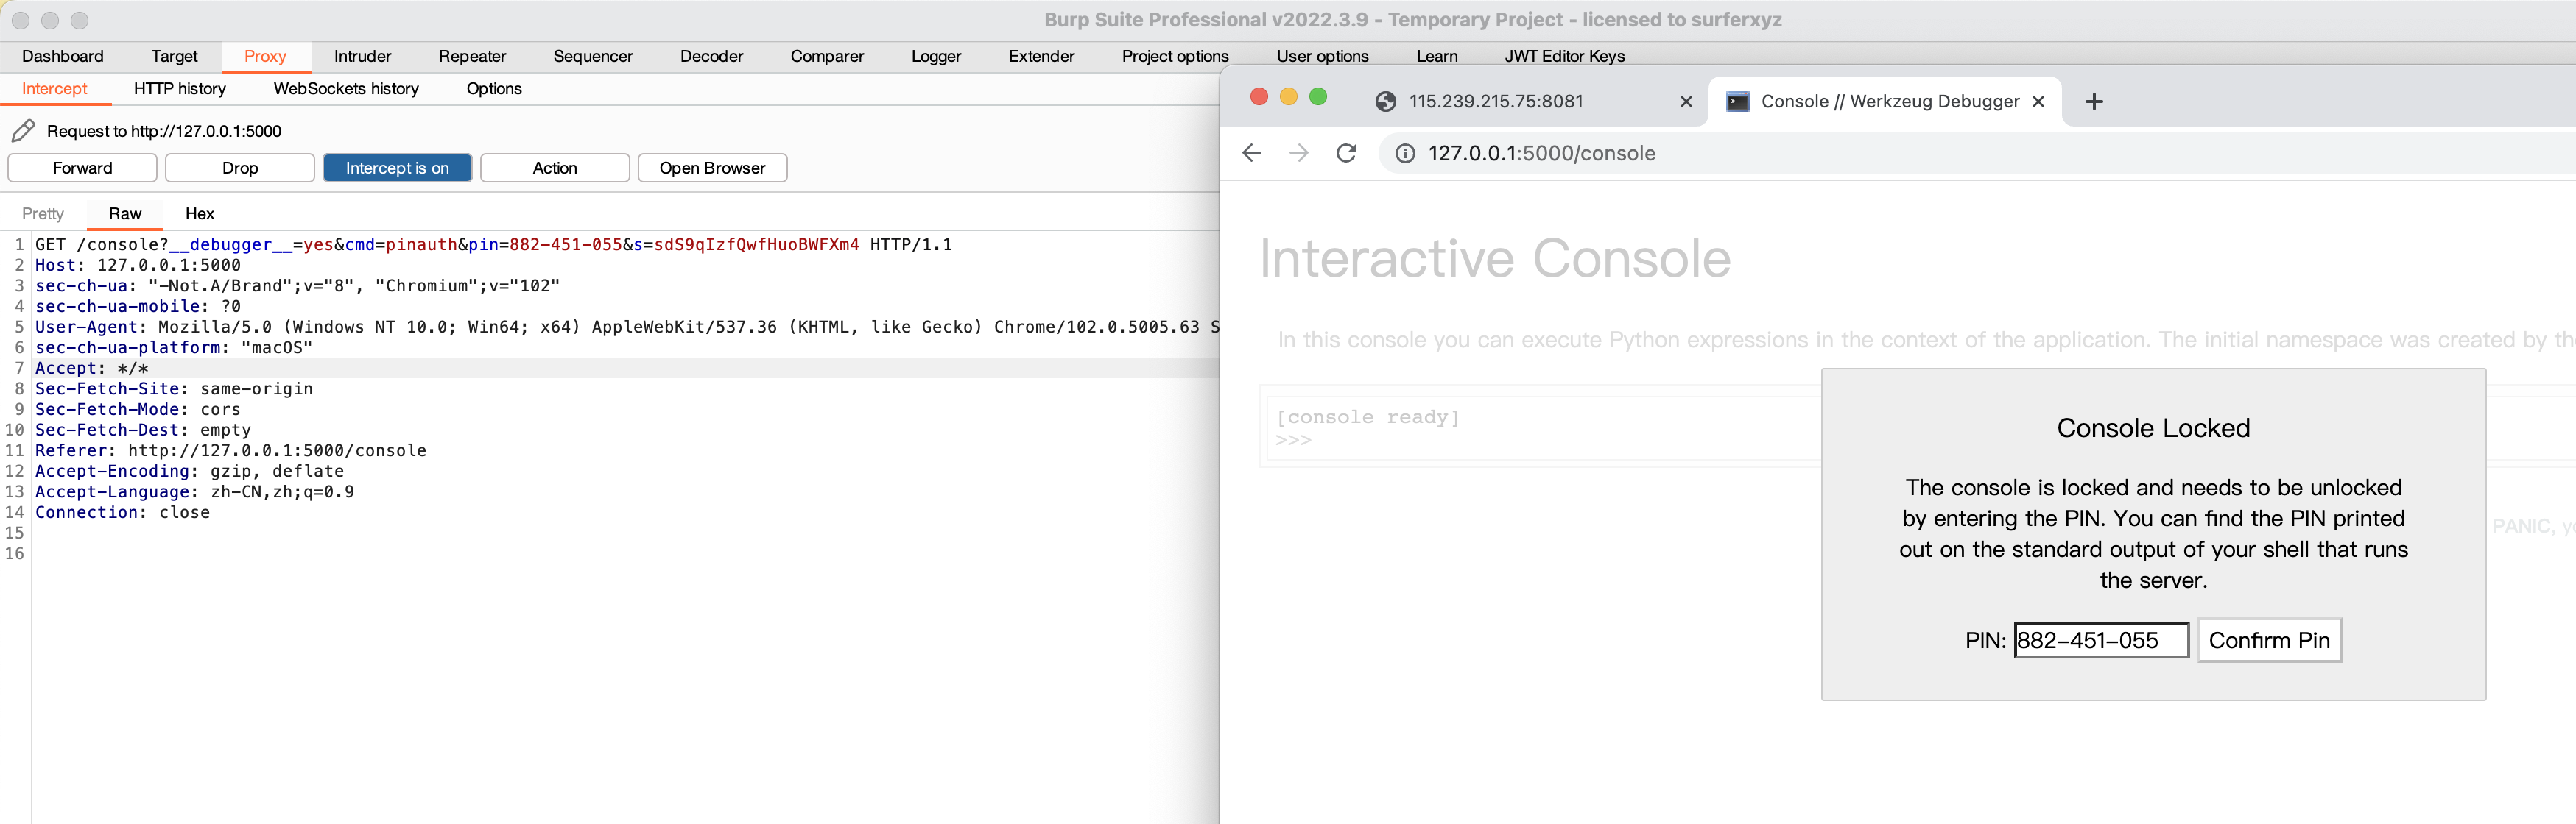
Task: Click the globe favicon on first browser tab
Action: [x=1385, y=102]
